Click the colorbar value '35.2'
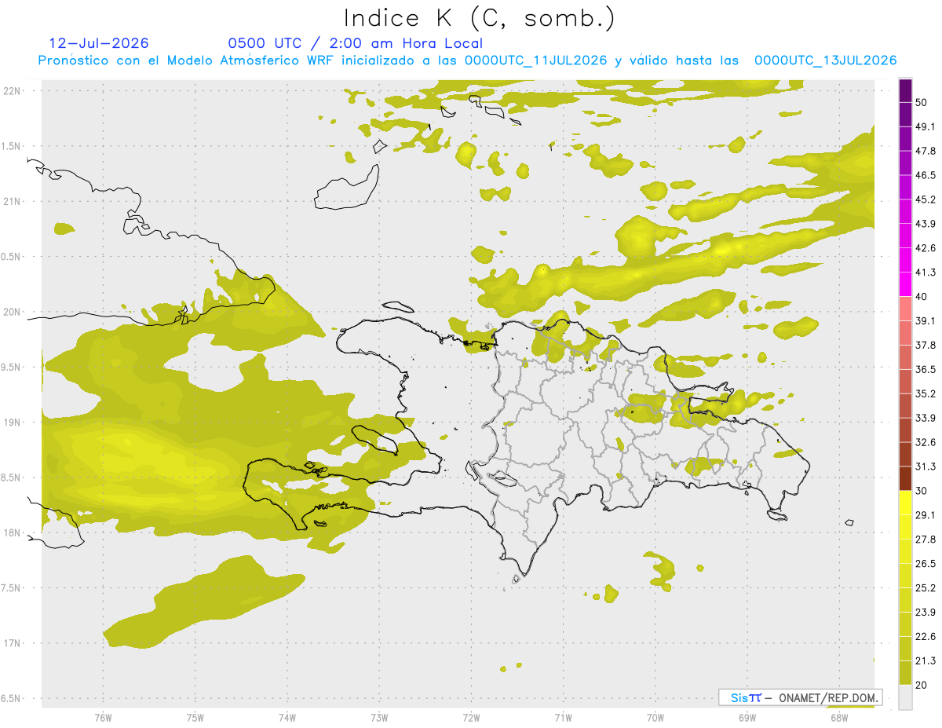Screen dimensions: 942x728 click(926, 394)
